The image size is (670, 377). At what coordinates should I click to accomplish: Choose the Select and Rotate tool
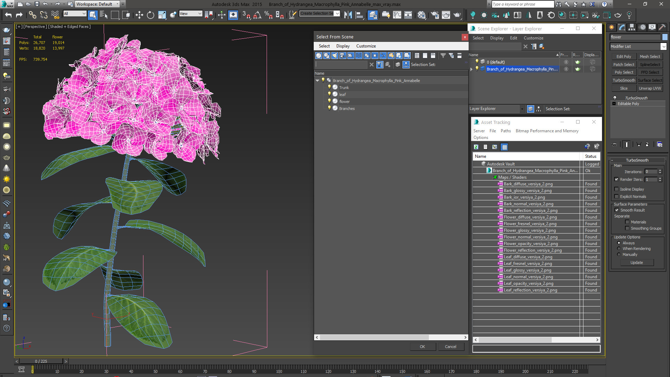tap(150, 15)
